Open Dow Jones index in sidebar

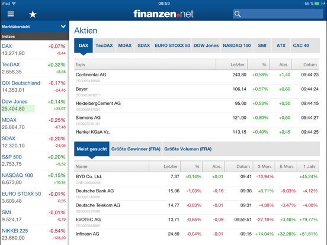point(34,105)
